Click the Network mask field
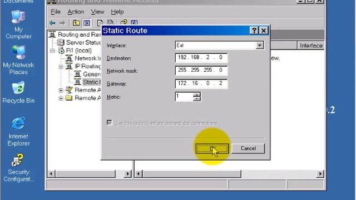The width and height of the screenshot is (356, 200). click(x=201, y=71)
